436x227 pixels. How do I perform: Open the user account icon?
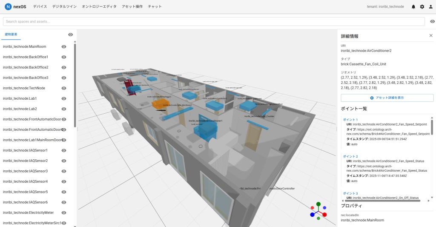pyautogui.click(x=431, y=7)
